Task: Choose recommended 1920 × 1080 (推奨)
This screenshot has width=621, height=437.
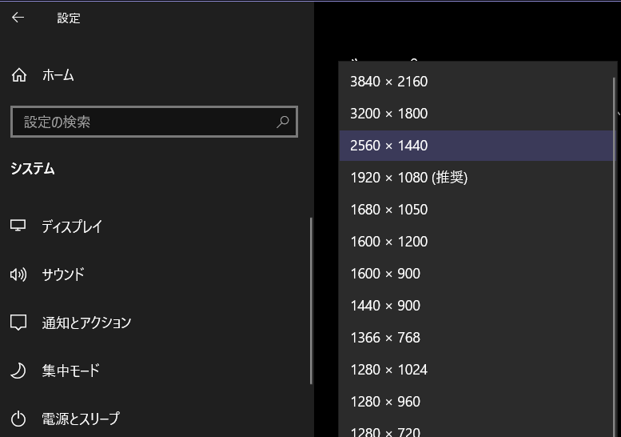Action: pyautogui.click(x=476, y=178)
